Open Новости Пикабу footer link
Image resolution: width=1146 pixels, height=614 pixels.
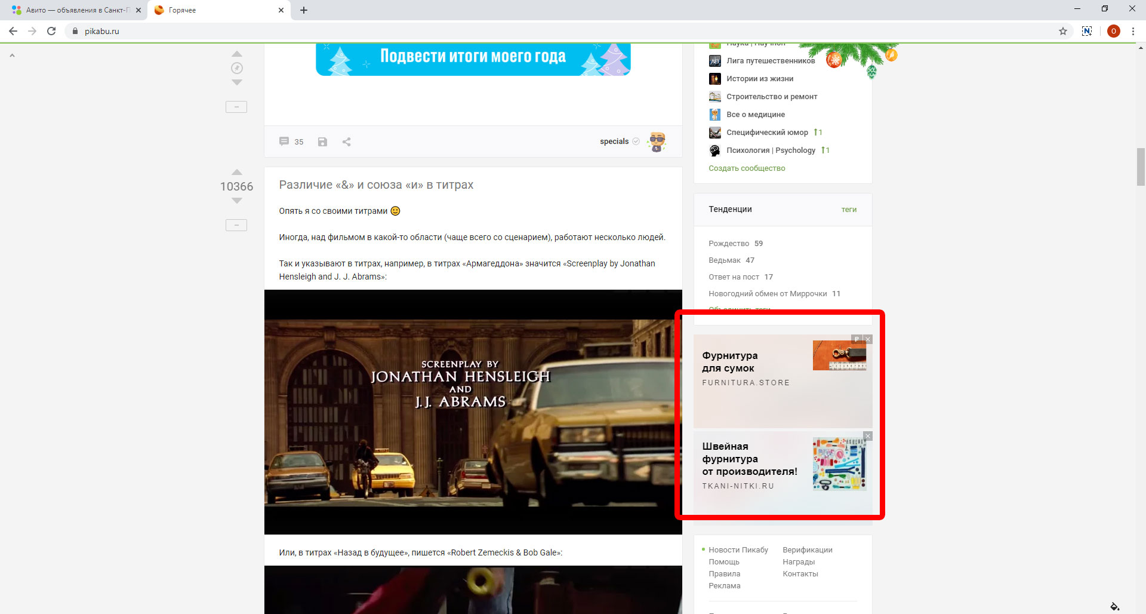pos(738,550)
